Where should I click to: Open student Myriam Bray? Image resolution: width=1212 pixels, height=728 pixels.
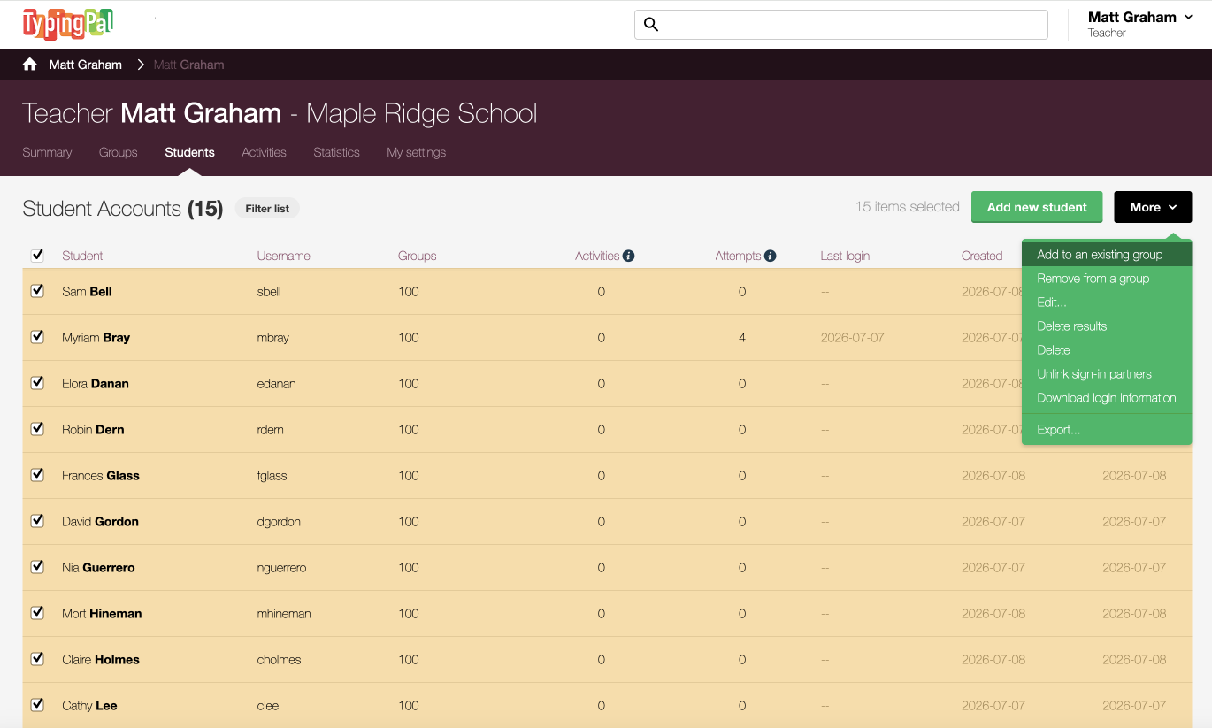click(x=96, y=337)
